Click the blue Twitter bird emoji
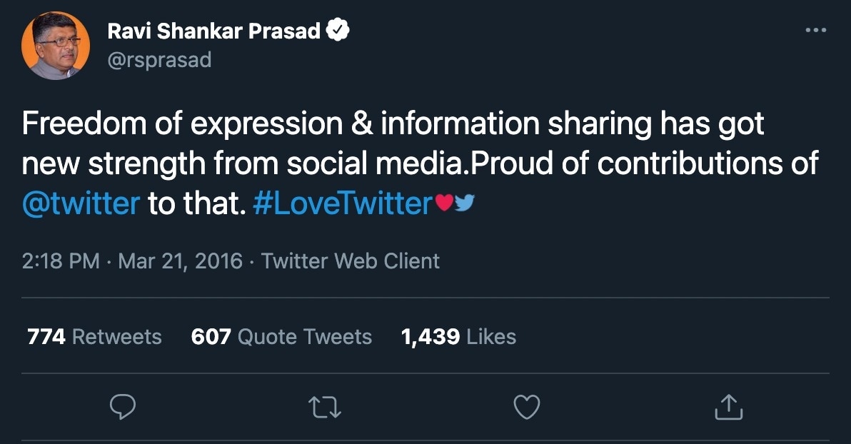 (465, 204)
